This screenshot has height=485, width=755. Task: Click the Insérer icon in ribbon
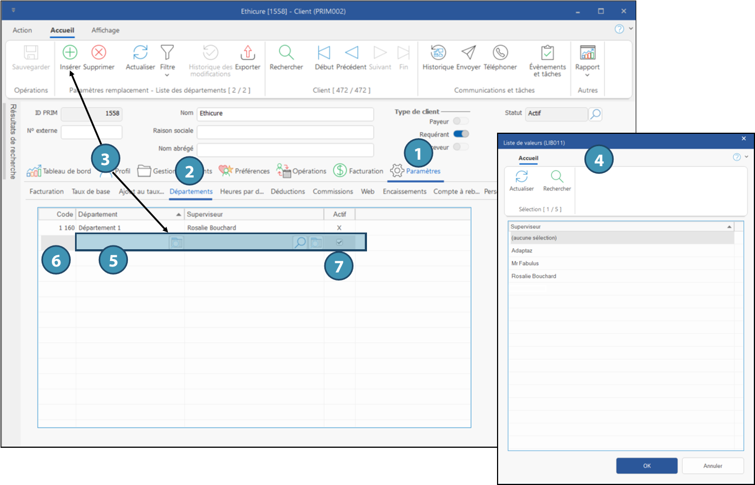coord(70,52)
